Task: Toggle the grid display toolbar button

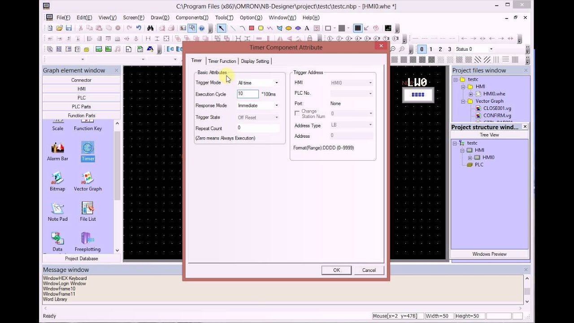Action: click(357, 28)
